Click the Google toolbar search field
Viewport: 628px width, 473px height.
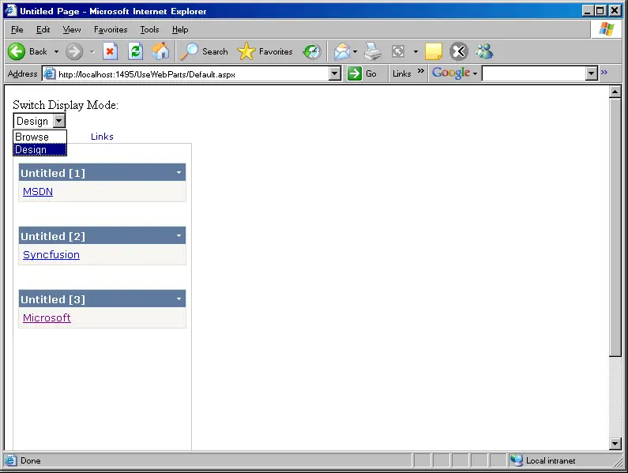coord(534,73)
